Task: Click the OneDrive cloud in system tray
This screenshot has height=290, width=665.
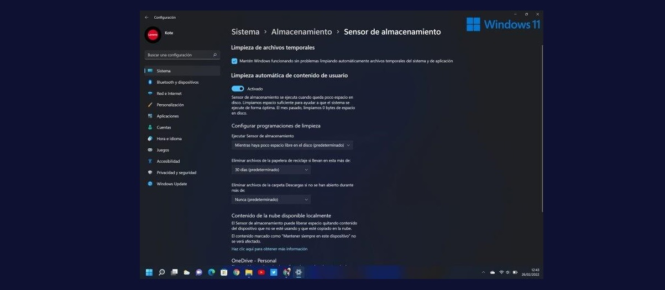Action: (493, 272)
